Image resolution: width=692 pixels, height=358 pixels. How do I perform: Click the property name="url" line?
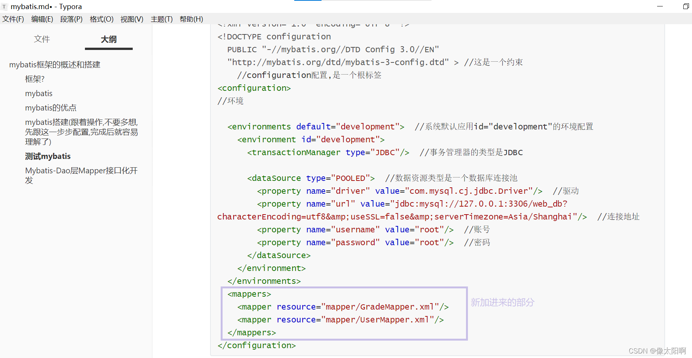point(412,204)
